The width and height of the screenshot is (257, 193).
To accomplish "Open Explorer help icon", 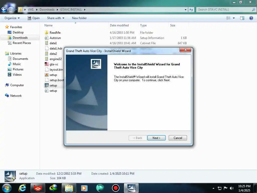I will 251,18.
